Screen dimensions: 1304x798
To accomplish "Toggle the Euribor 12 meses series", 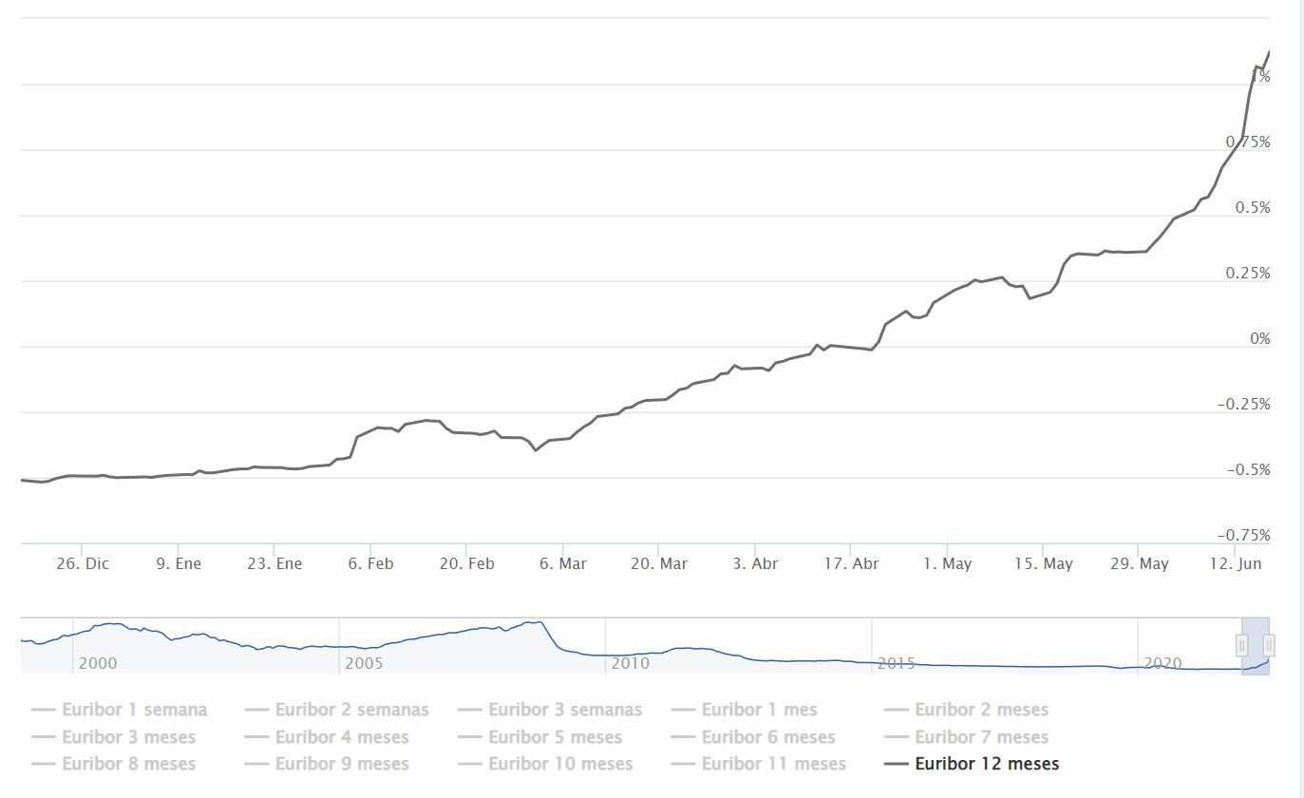I will [x=987, y=764].
